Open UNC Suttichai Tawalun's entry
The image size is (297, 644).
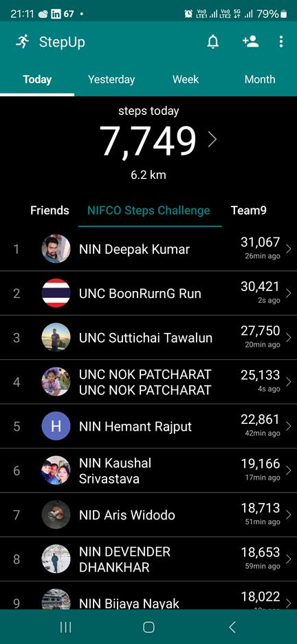148,338
